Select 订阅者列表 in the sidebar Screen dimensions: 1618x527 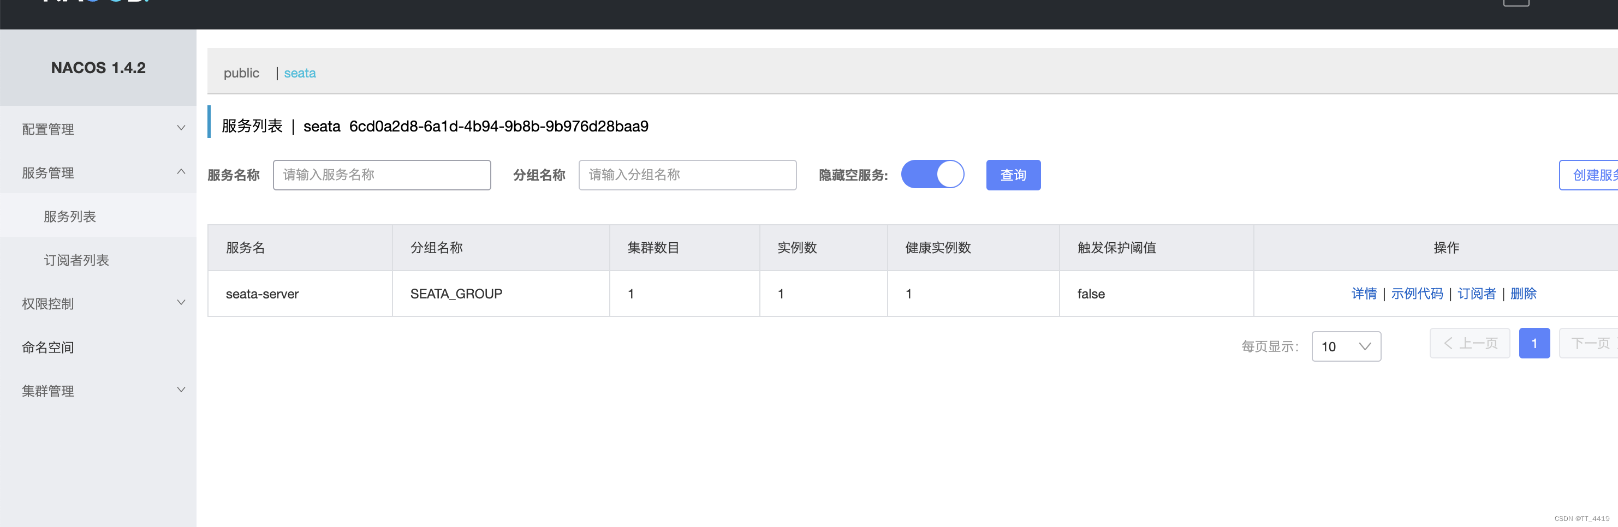[x=98, y=260]
